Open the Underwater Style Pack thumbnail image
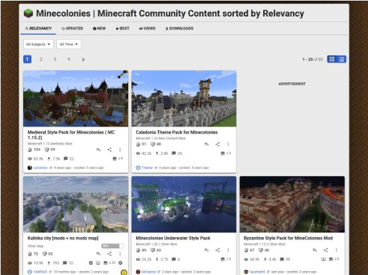The width and height of the screenshot is (368, 275). point(184,205)
